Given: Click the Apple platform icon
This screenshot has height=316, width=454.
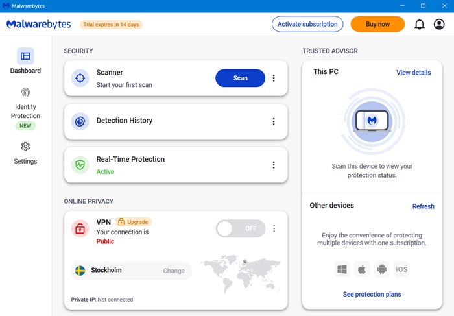Looking at the screenshot, I should pyautogui.click(x=362, y=269).
